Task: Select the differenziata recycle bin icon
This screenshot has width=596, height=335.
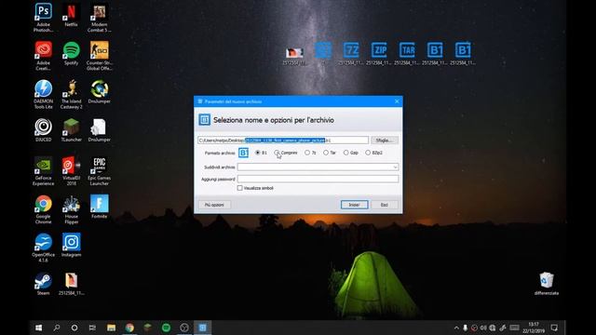Action: click(x=547, y=284)
